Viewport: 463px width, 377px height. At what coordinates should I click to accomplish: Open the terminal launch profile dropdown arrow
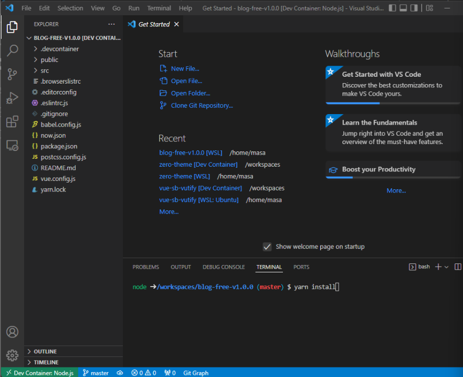446,267
